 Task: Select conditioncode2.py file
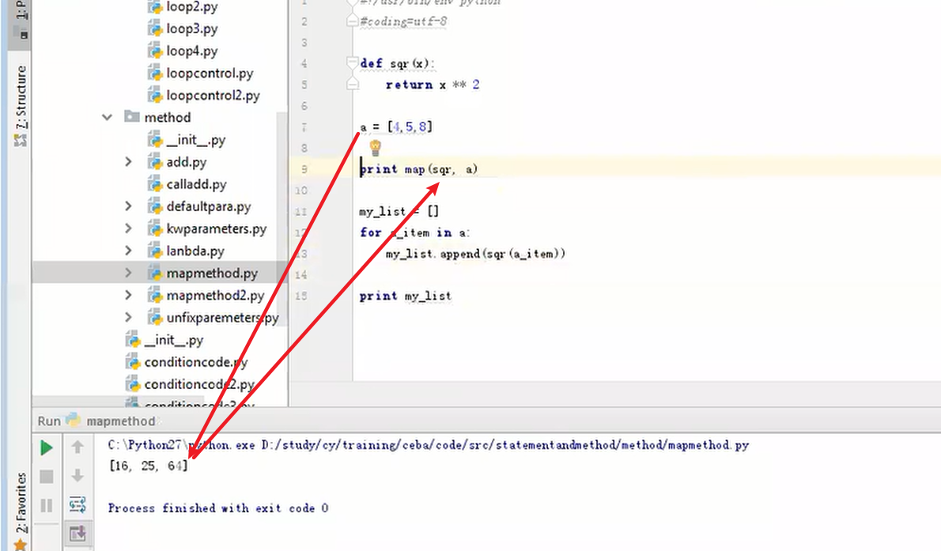199,384
